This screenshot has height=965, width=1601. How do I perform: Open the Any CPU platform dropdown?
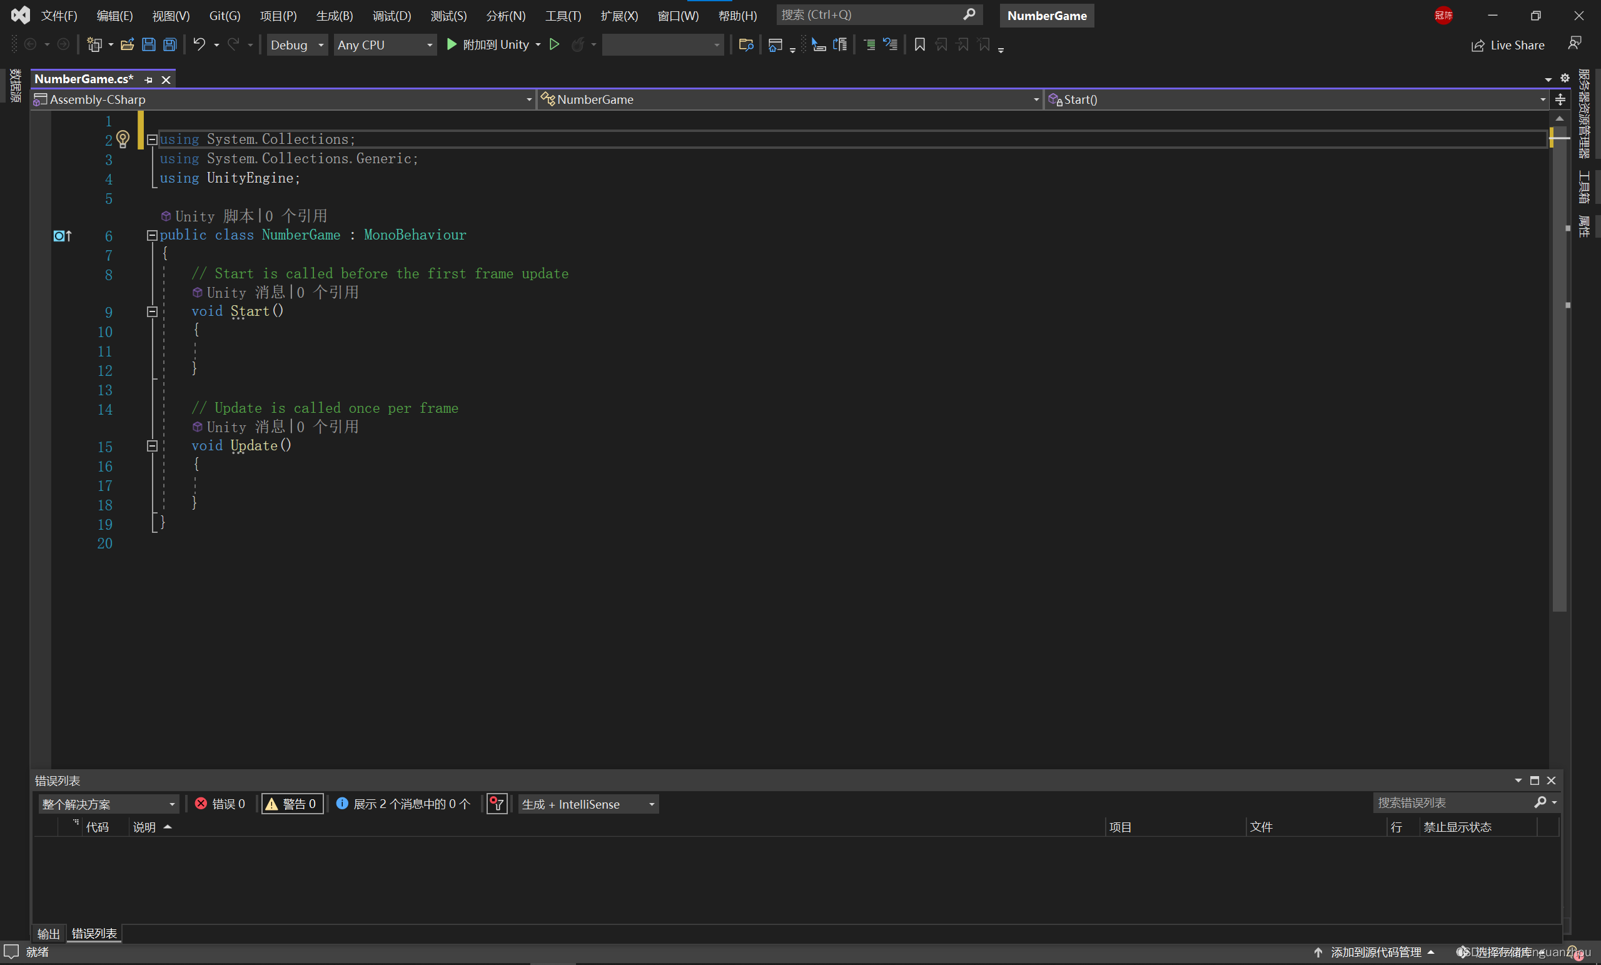coord(385,45)
